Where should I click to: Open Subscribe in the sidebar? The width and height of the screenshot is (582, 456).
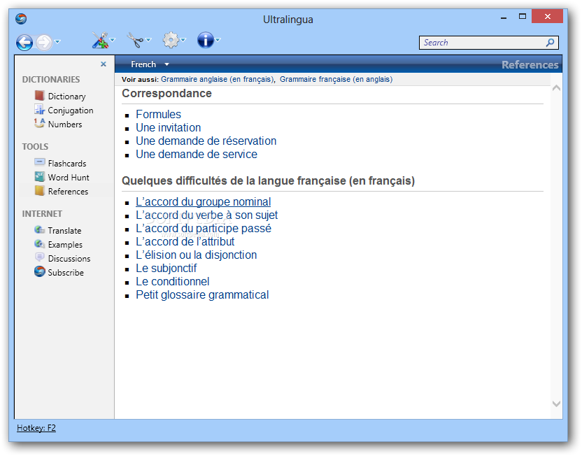tap(66, 273)
